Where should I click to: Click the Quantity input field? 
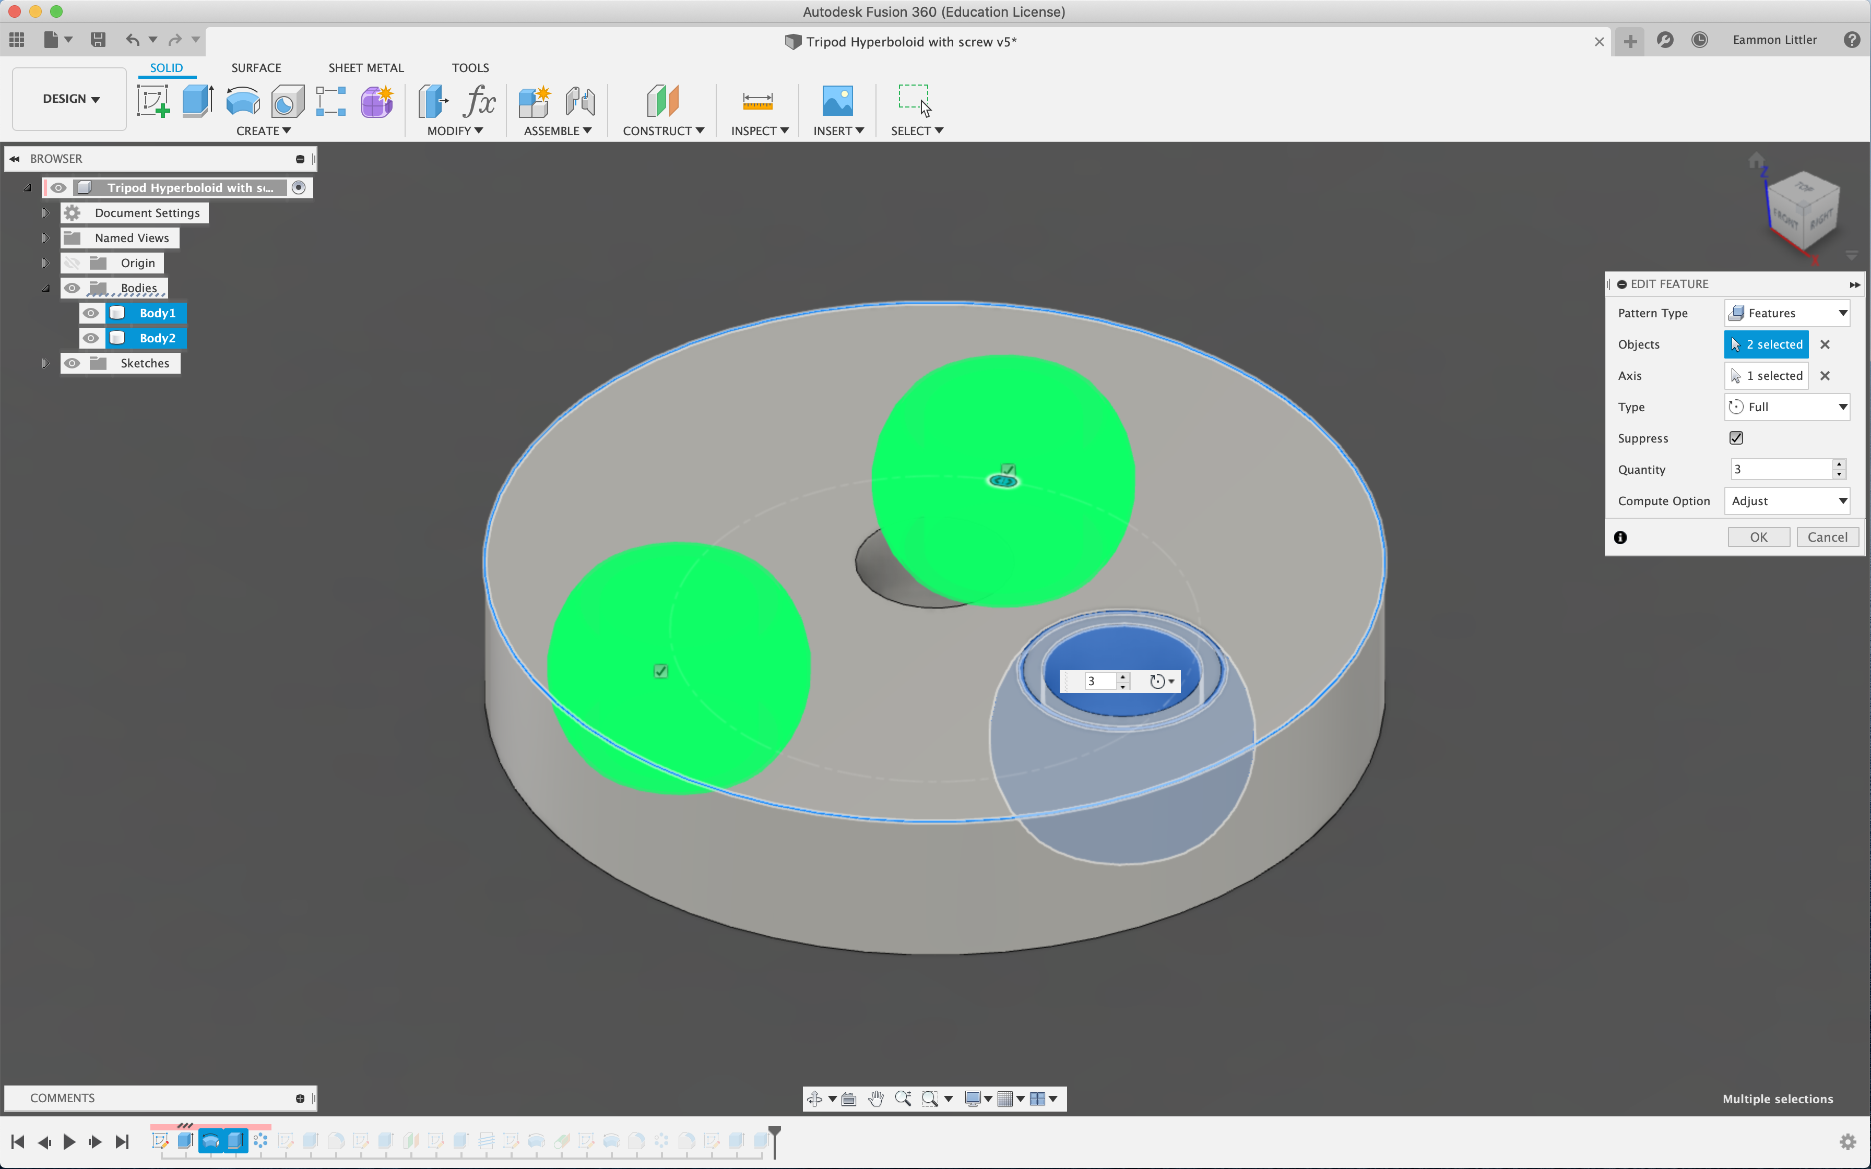tap(1780, 469)
